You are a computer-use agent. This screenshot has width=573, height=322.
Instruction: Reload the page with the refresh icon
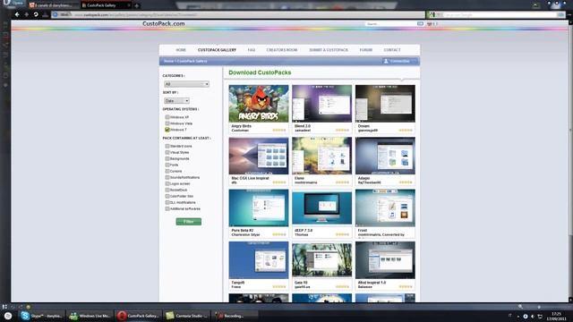(36, 14)
